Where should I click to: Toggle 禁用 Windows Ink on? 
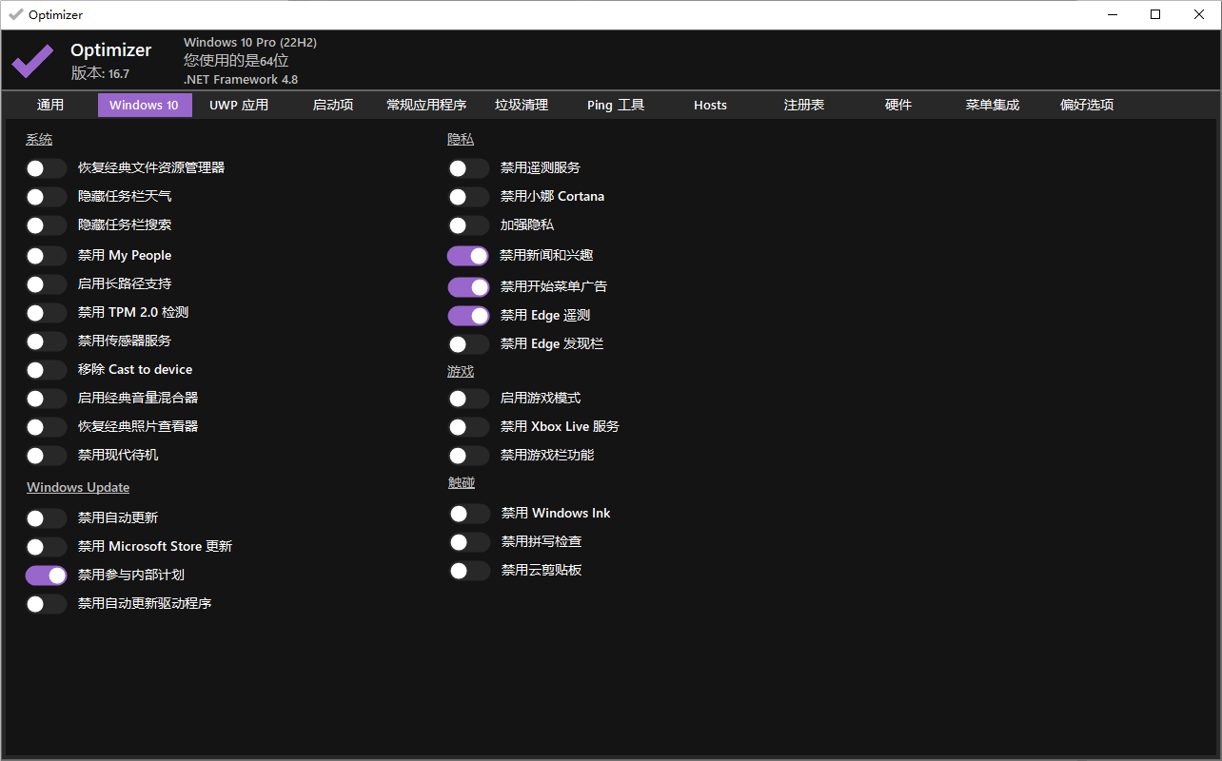468,513
